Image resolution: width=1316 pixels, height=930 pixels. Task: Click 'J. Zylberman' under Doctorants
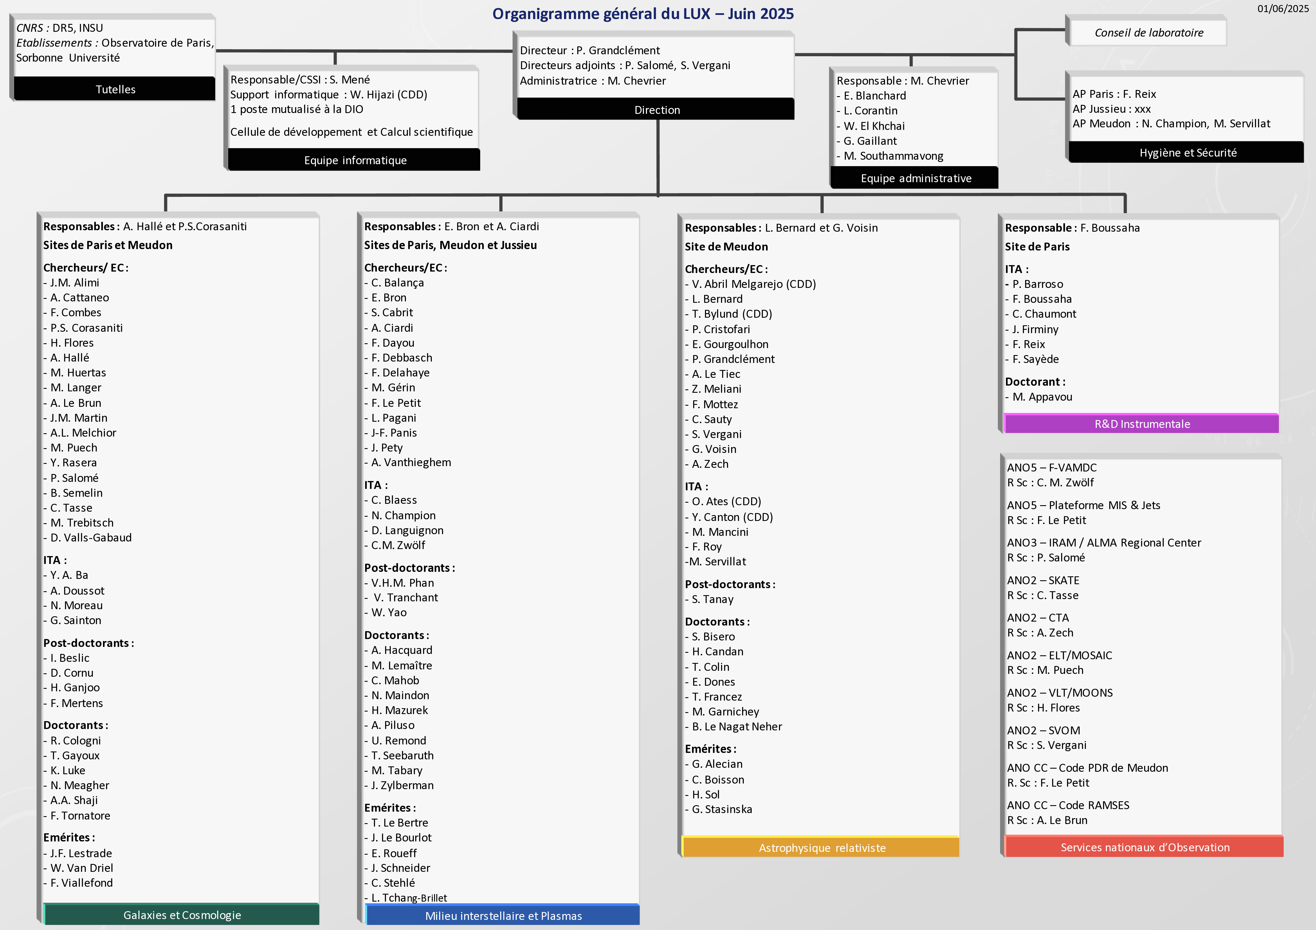[399, 785]
